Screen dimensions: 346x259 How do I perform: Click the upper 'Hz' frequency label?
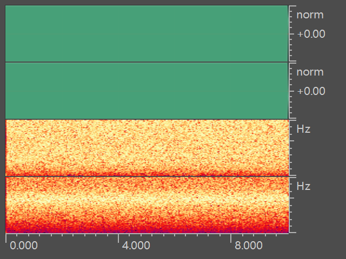tap(303, 129)
